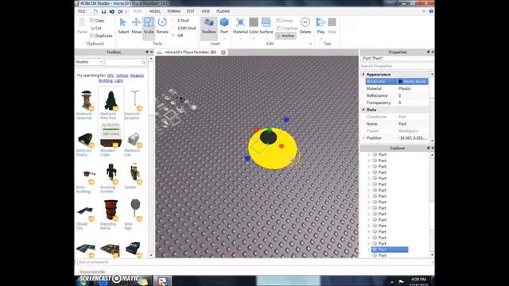
Task: Group the selected parts
Action: point(285,21)
